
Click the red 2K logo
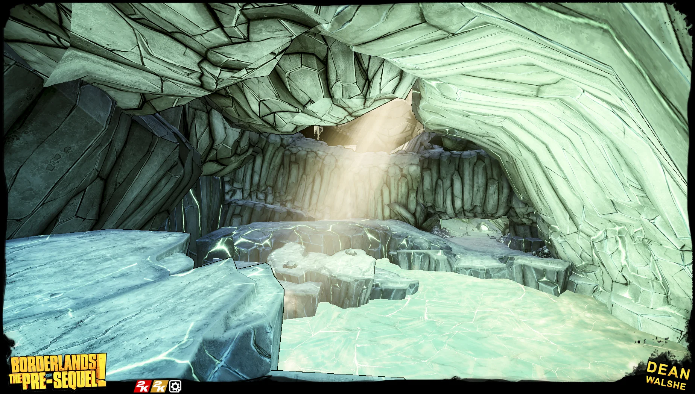(143, 386)
